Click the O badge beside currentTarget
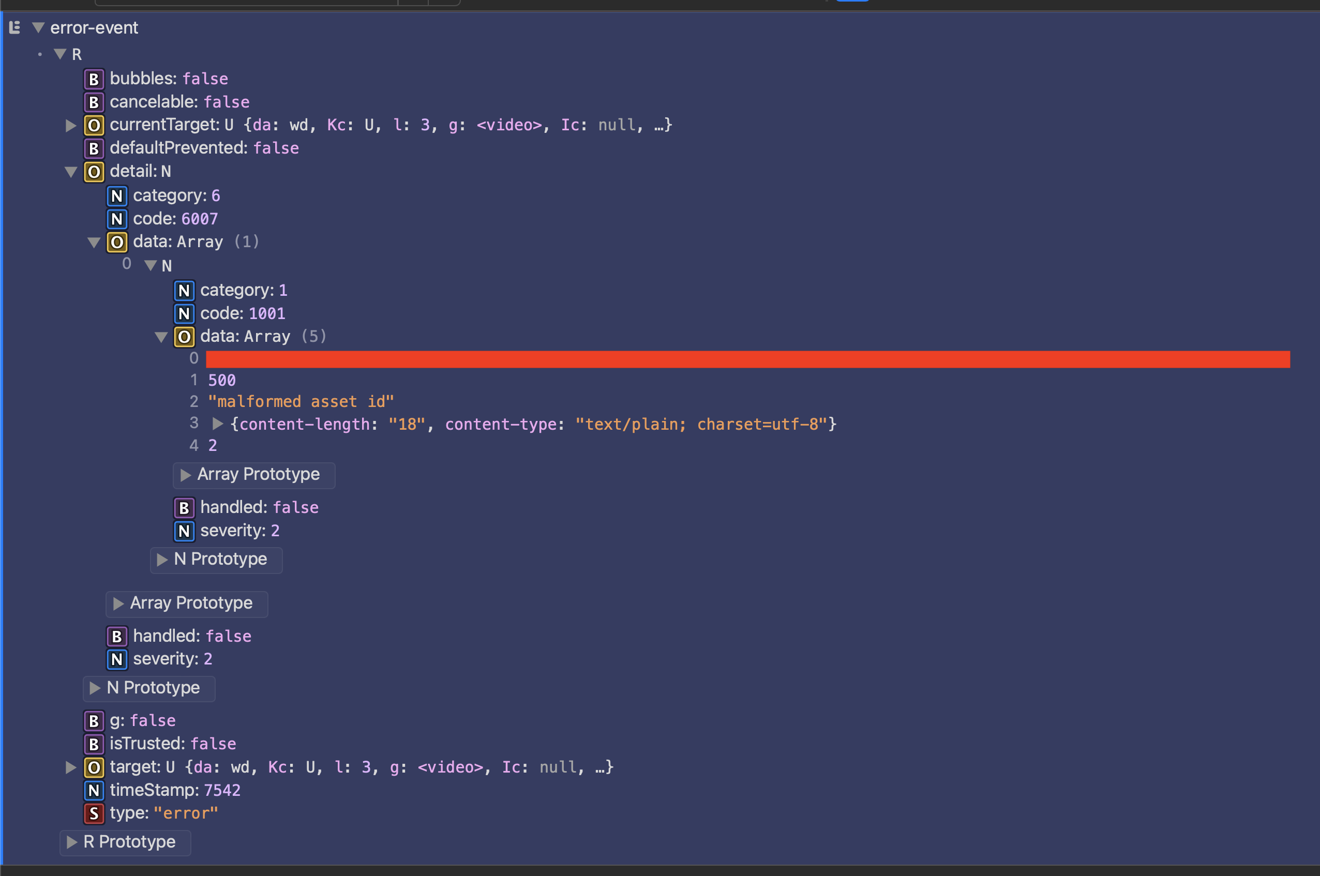The width and height of the screenshot is (1320, 876). pos(94,125)
